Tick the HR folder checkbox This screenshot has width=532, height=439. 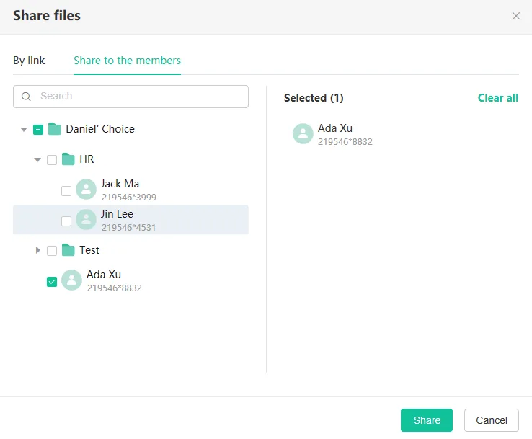(52, 160)
